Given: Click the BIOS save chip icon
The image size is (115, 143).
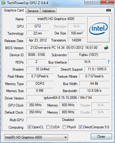Looking at the screenshot, I should point(106,48).
